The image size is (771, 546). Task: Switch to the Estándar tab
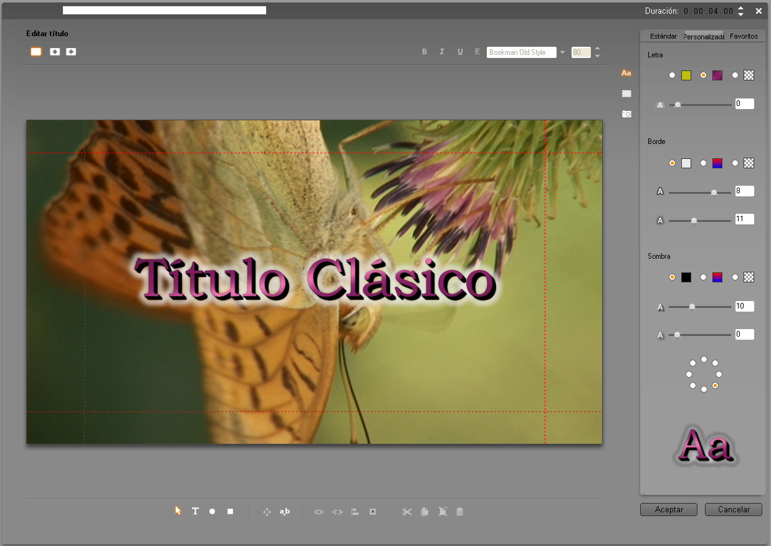[663, 36]
